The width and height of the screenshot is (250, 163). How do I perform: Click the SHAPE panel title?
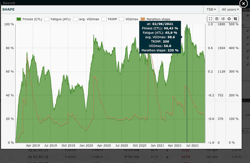pyautogui.click(x=8, y=9)
